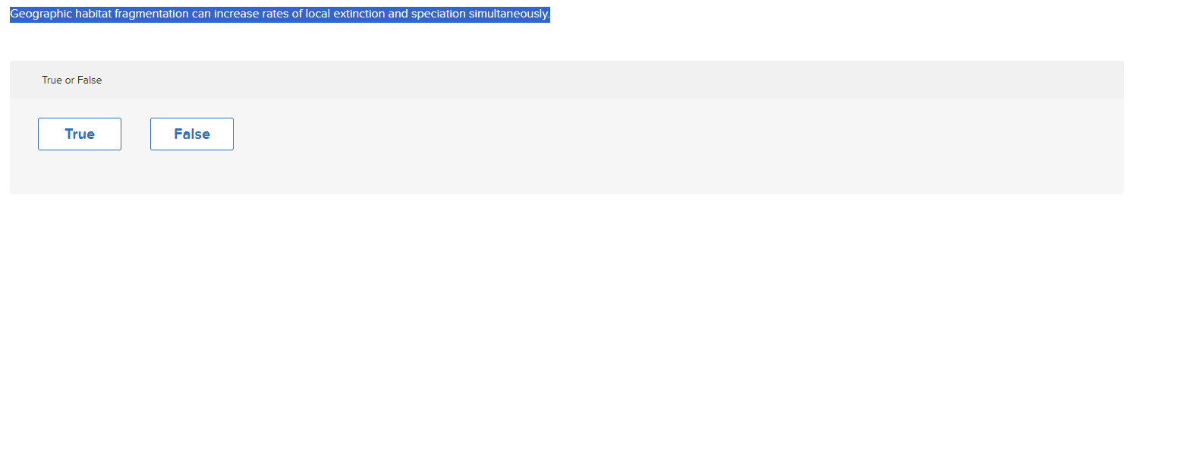Image resolution: width=1196 pixels, height=464 pixels.
Task: Click the word 'increase' in the question
Action: click(236, 14)
